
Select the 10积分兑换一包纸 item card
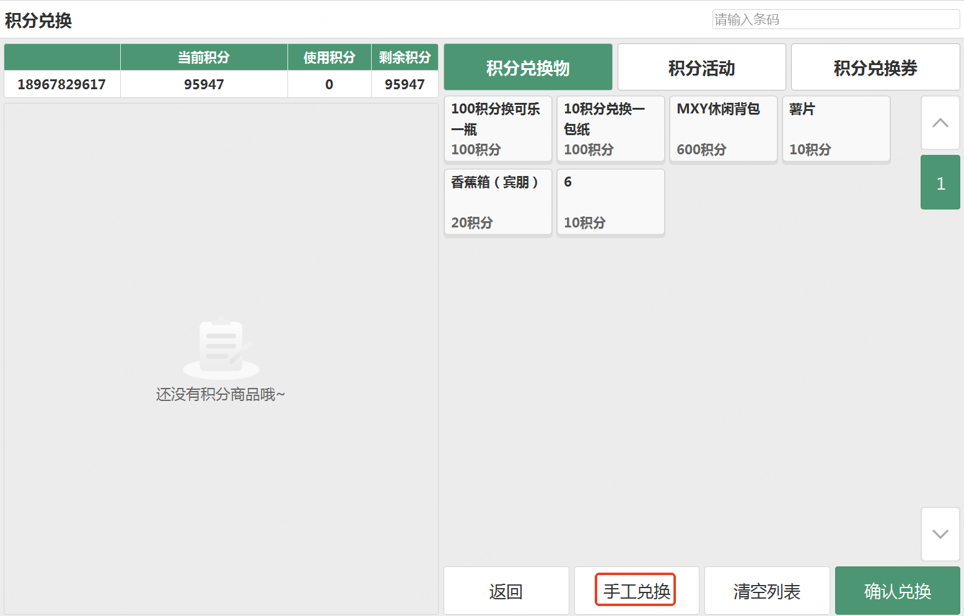click(x=610, y=129)
